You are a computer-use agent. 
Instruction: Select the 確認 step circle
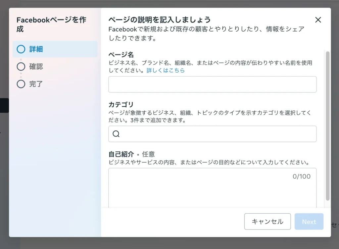(x=21, y=67)
